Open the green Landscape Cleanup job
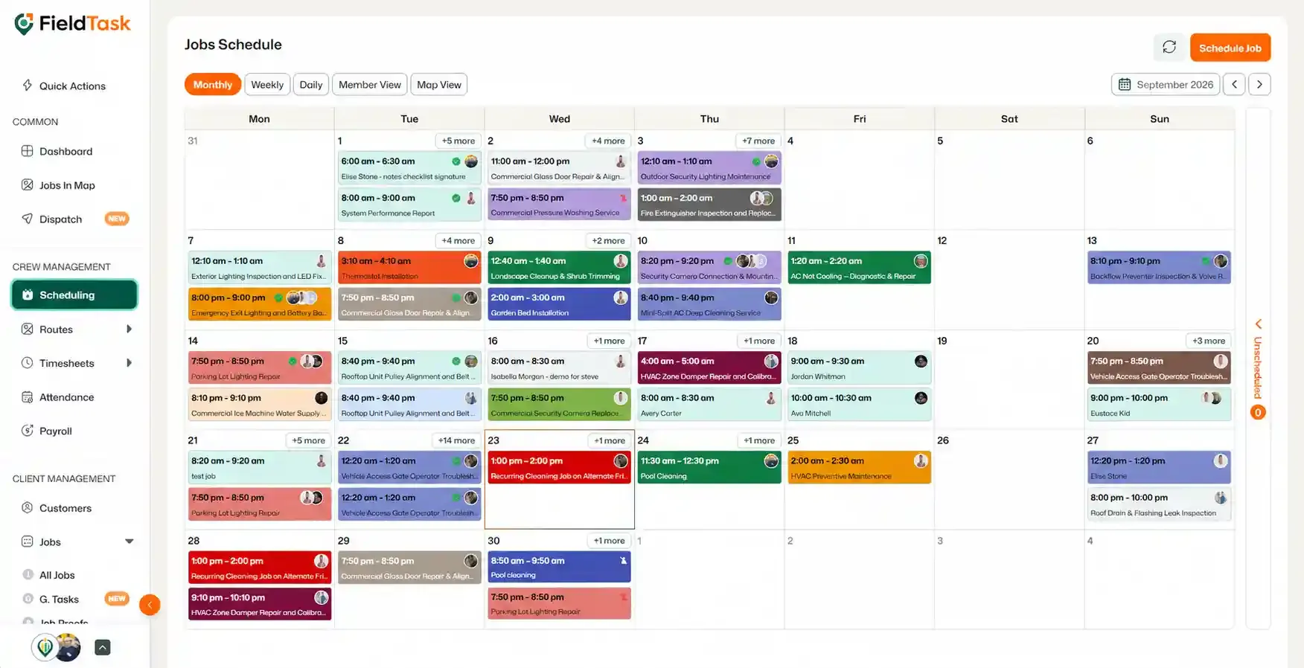The width and height of the screenshot is (1304, 668). pos(559,269)
